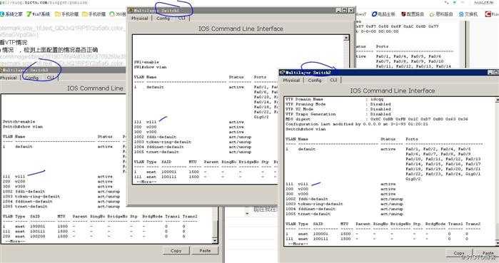Open Config tab in the leftmost switch window
Viewport: 499px width, 263px height.
[31, 78]
